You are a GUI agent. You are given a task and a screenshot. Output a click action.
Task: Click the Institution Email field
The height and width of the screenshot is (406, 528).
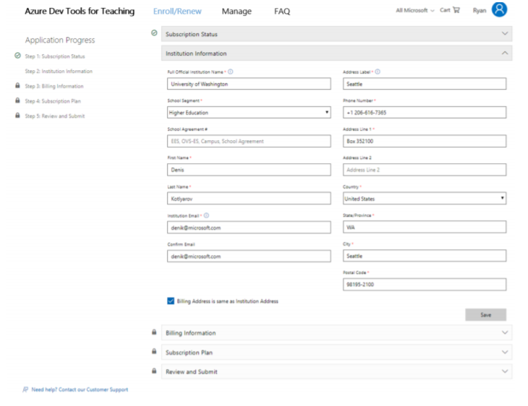pos(249,228)
